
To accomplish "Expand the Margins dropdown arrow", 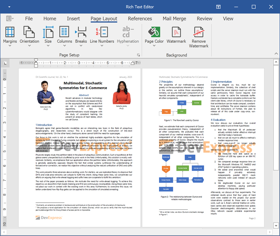I will click(10, 46).
